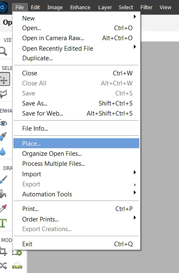The height and width of the screenshot is (273, 179).
Task: Open the Filter menu in the menu bar
Action: pos(146,7)
